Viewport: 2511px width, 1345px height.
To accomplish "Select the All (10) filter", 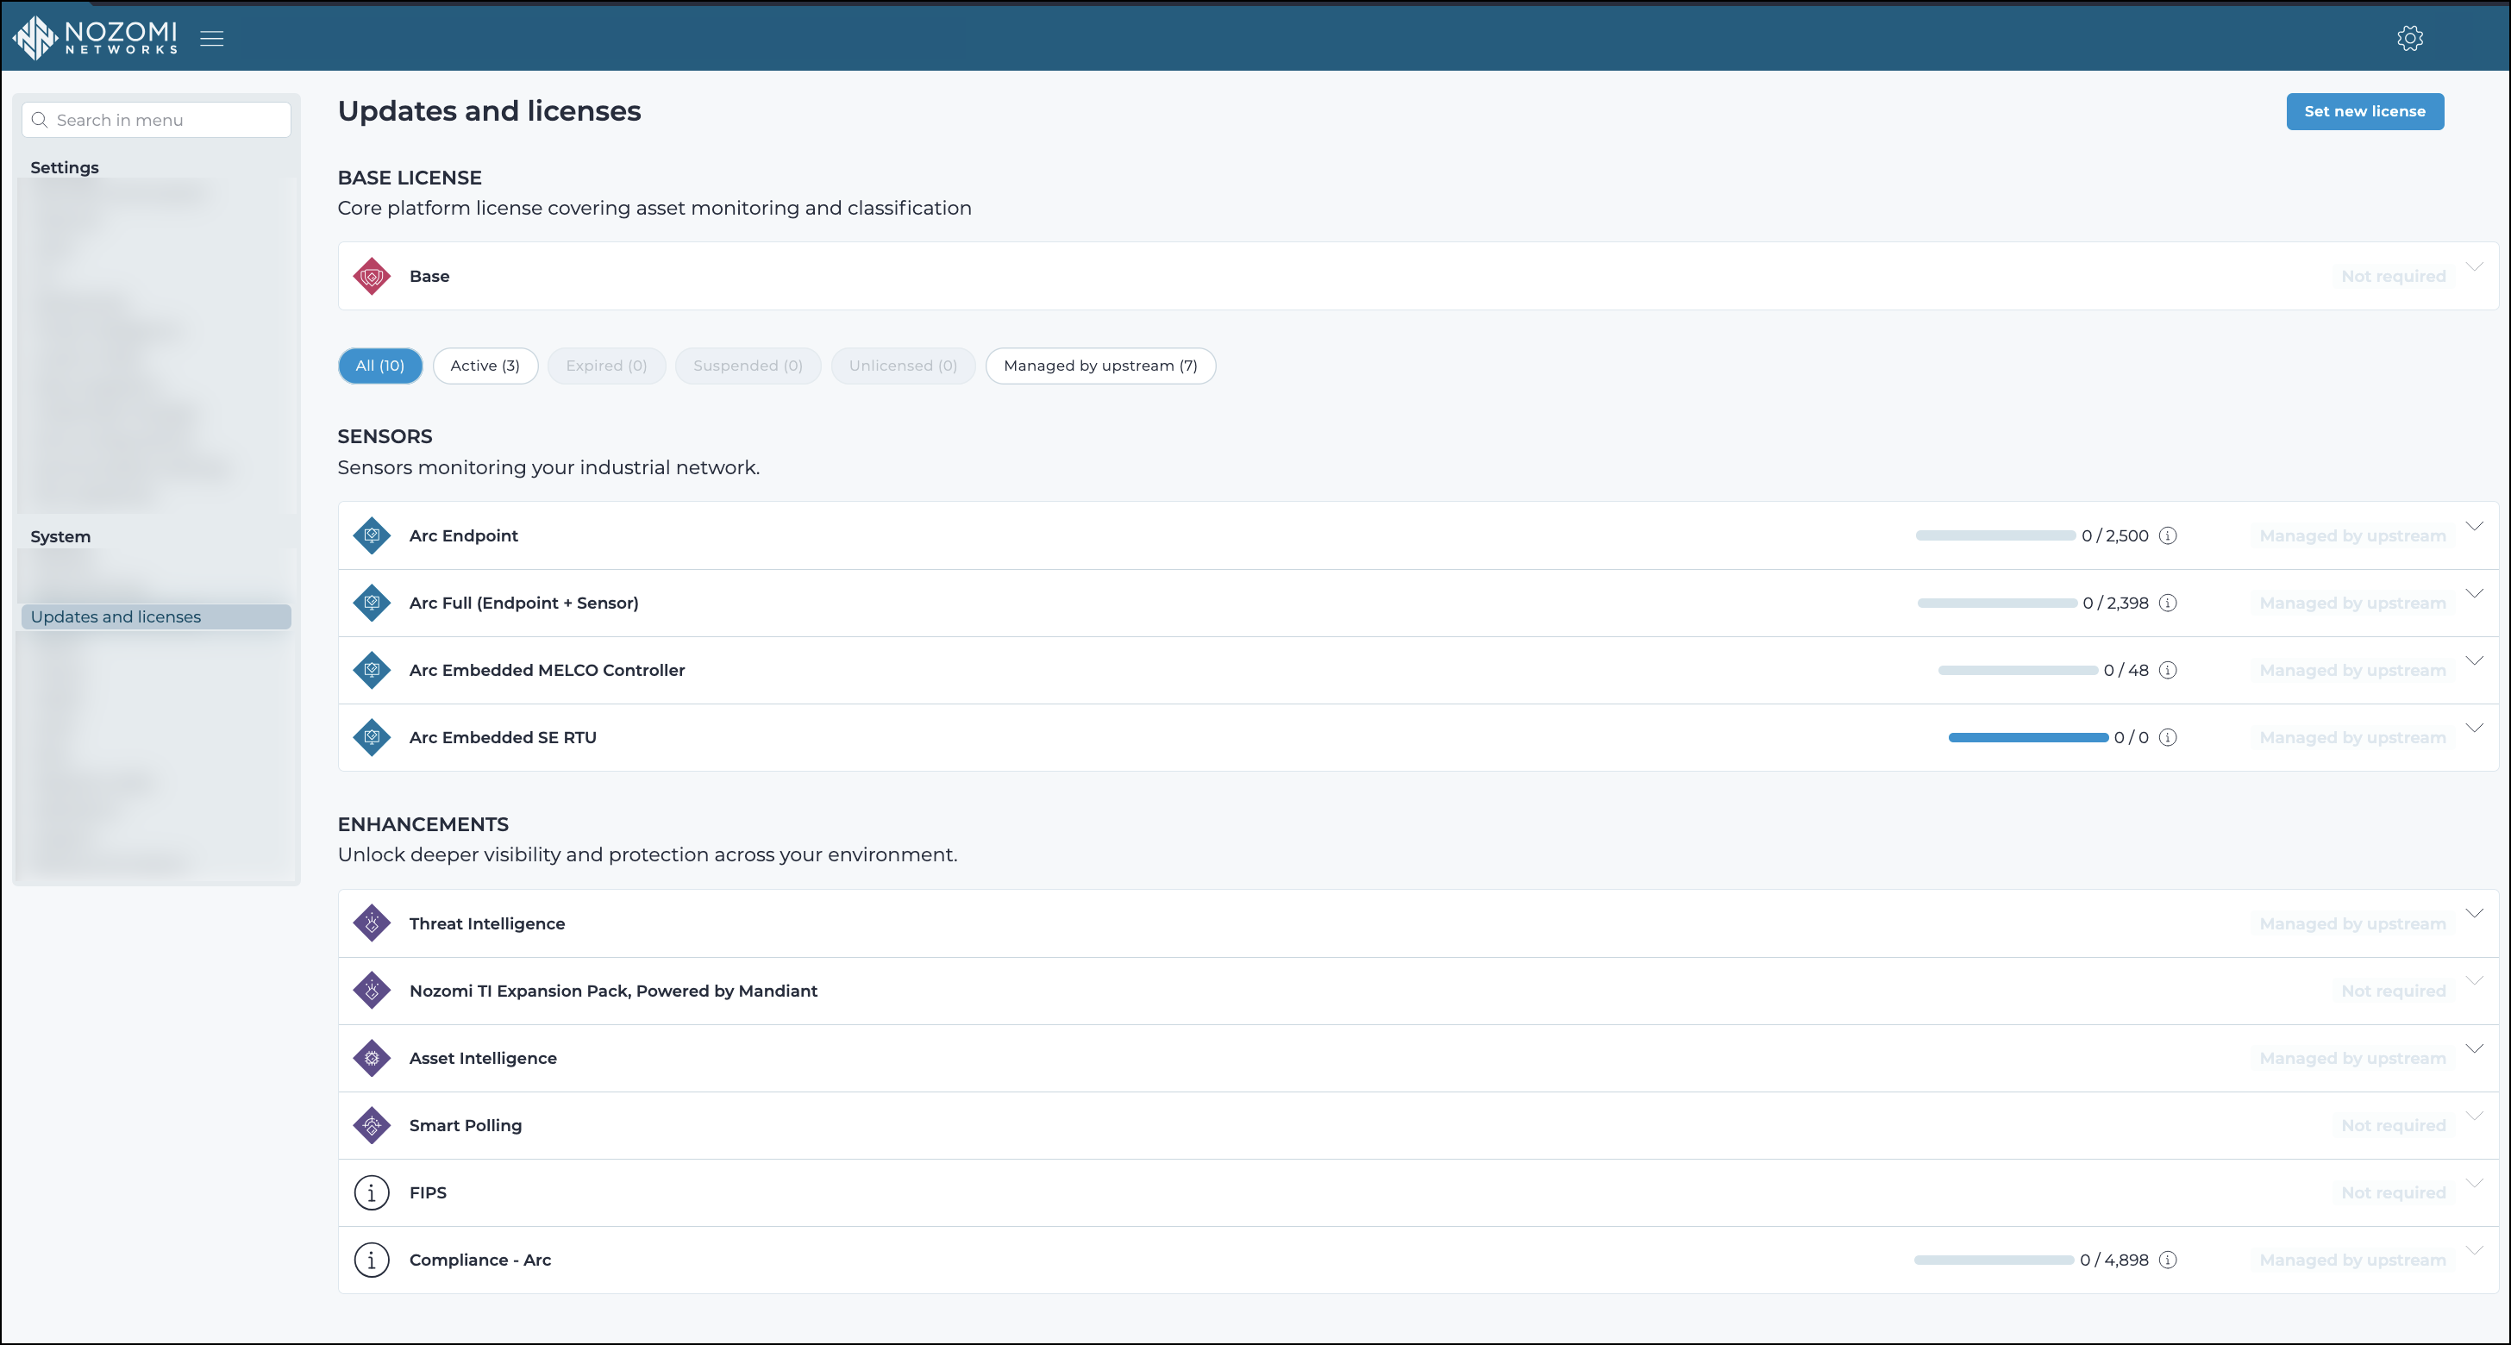I will (380, 366).
